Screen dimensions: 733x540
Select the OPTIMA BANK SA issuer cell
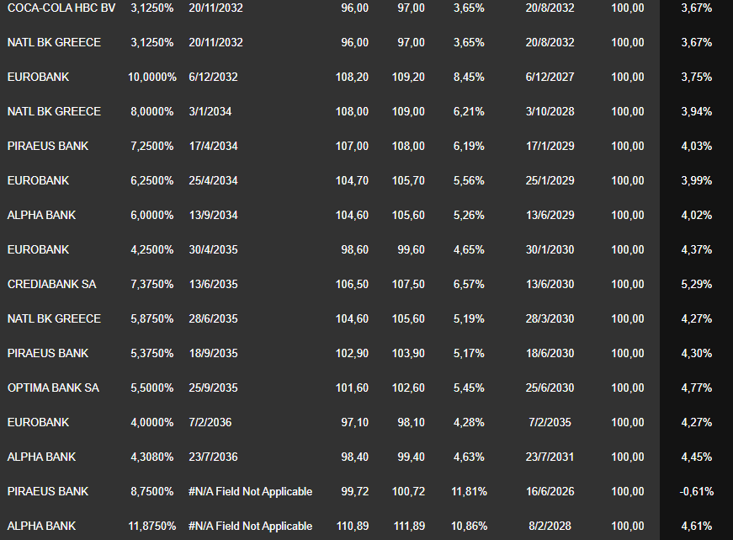tap(53, 388)
